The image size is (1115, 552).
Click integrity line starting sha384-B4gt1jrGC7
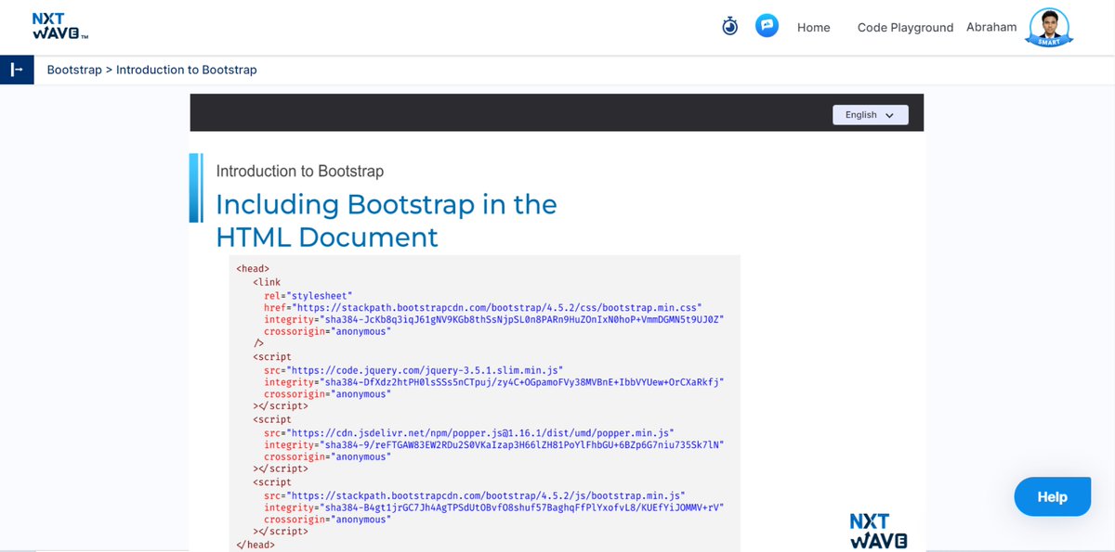pos(493,507)
